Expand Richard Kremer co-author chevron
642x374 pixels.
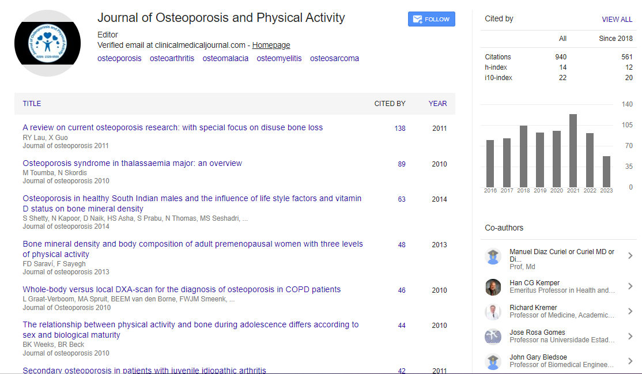[630, 311]
